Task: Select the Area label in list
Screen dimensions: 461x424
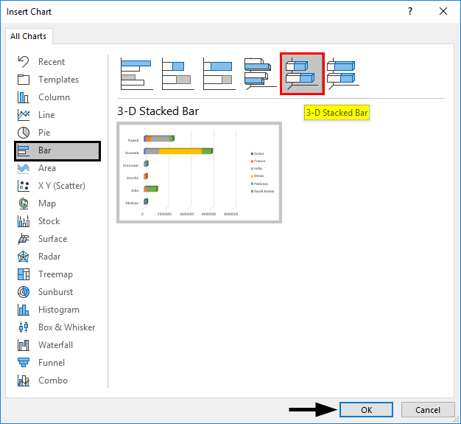Action: point(47,168)
